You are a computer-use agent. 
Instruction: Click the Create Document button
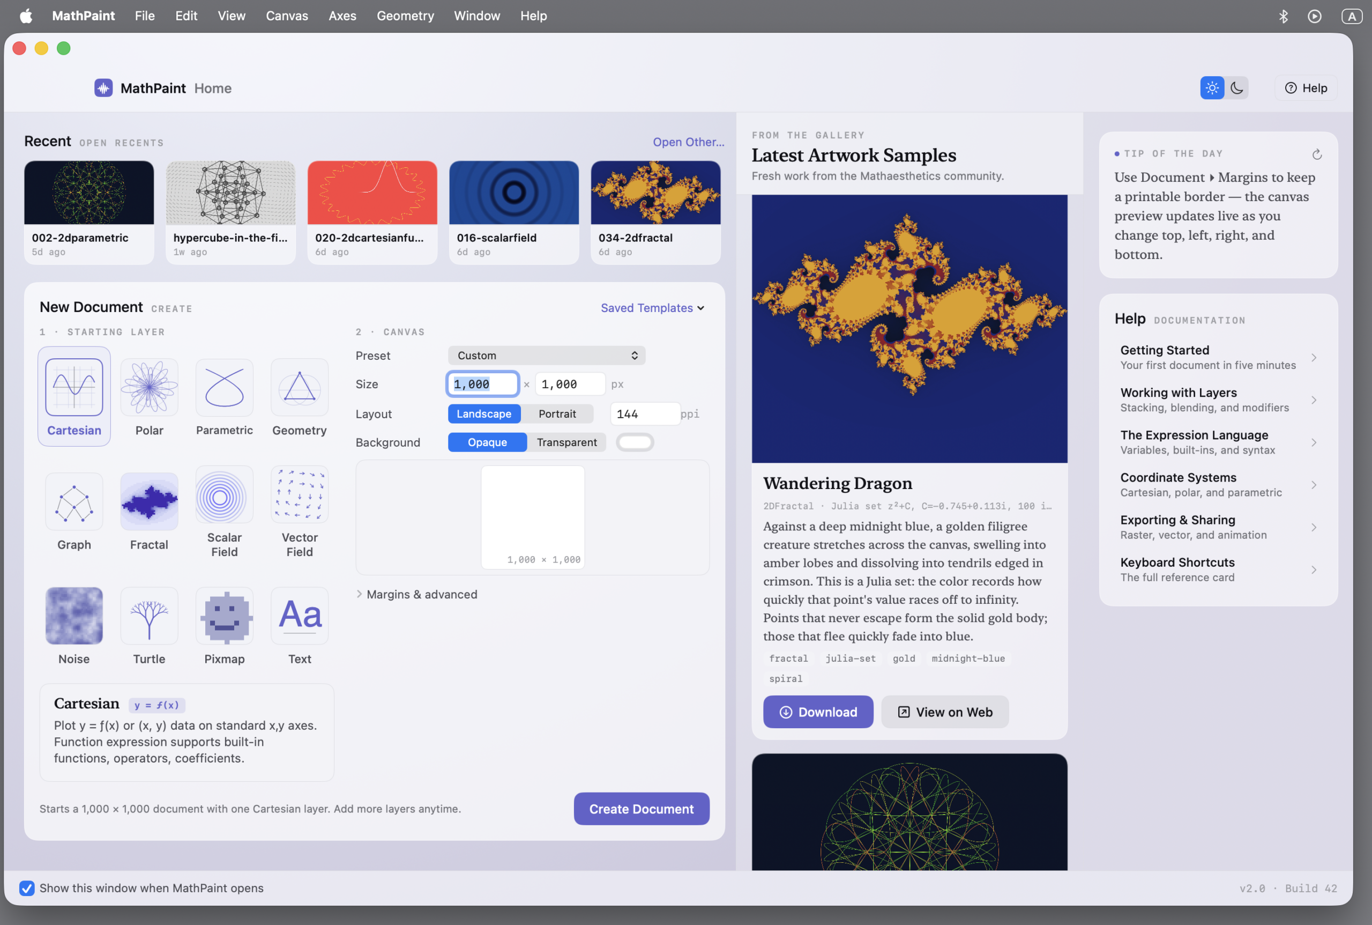[641, 809]
